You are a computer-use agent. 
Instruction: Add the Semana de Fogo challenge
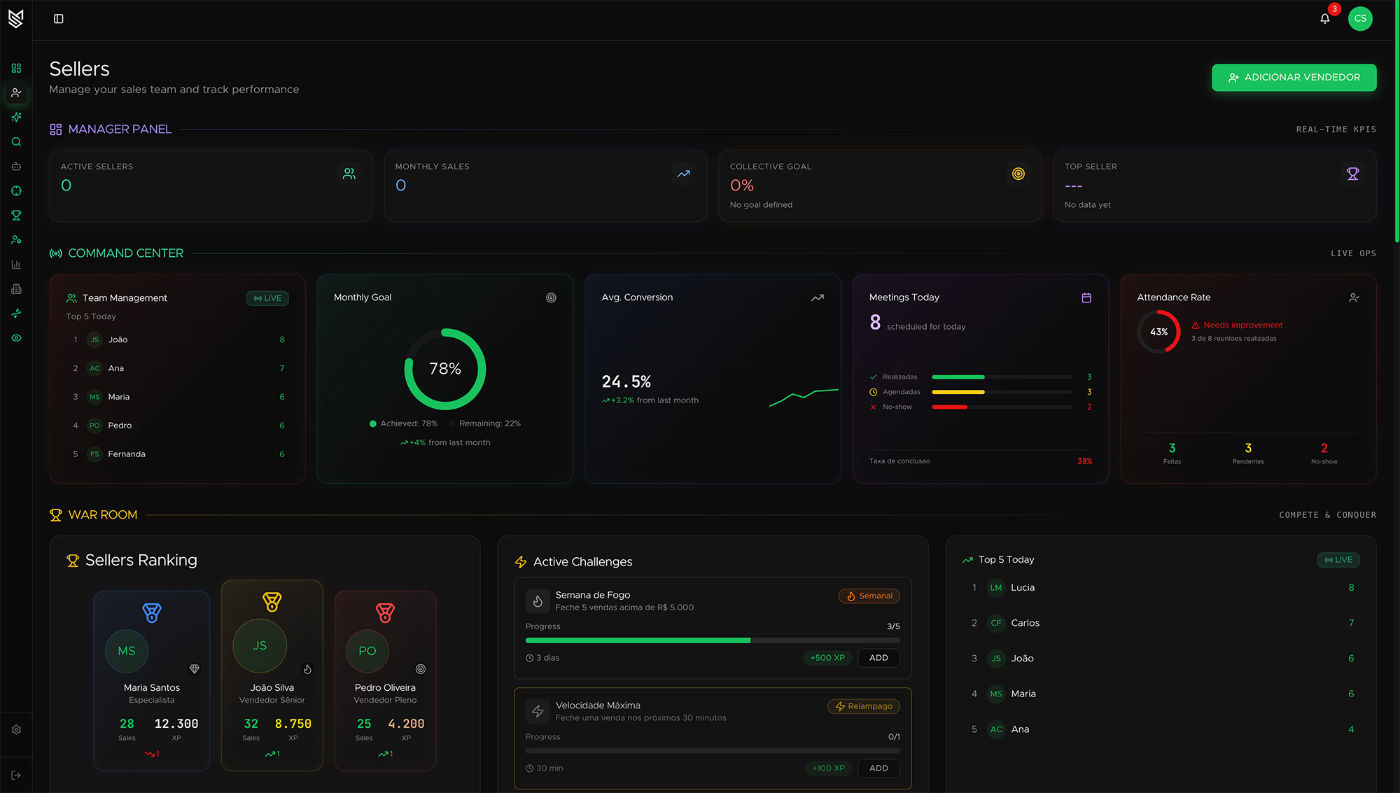point(878,658)
